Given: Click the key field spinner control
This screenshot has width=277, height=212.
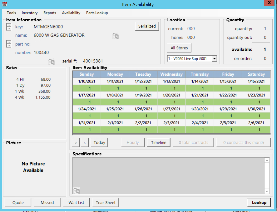Looking at the screenshot, I should [x=9, y=27].
